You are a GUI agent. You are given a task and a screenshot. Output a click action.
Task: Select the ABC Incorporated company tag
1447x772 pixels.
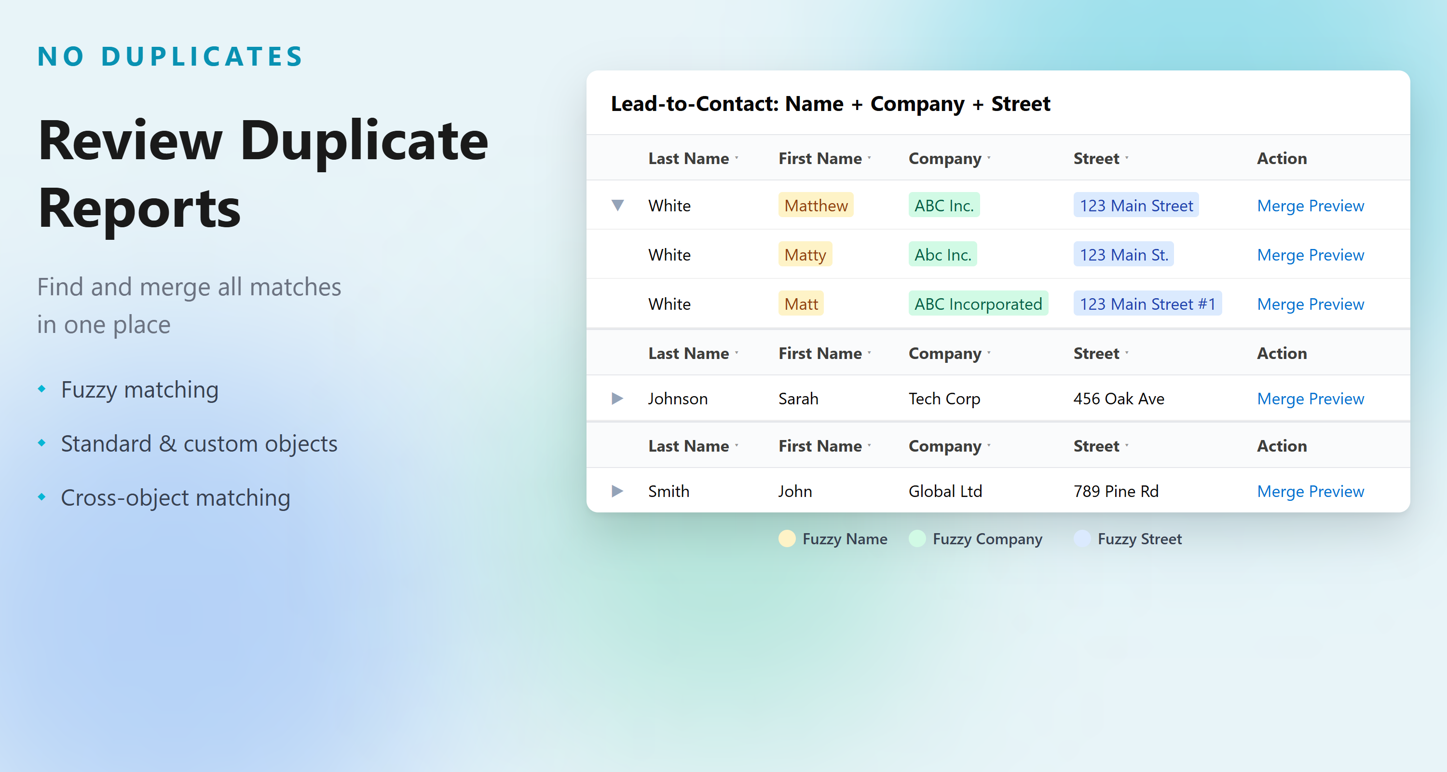pos(977,304)
